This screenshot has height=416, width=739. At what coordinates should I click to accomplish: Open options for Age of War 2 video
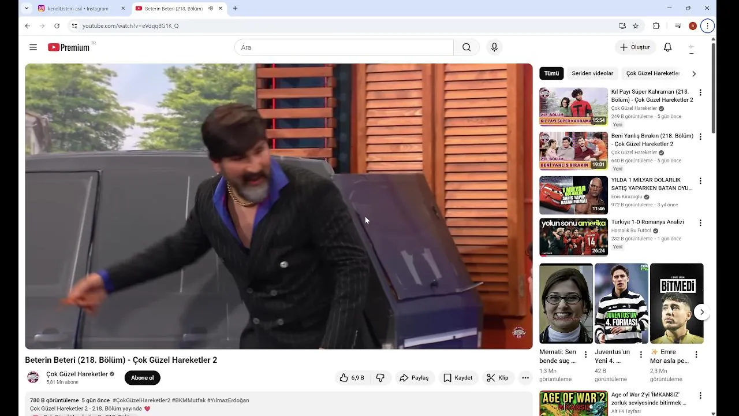700,396
